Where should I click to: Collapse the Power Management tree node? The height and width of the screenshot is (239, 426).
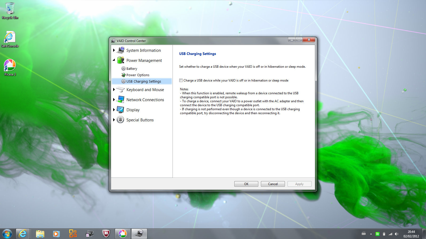(x=114, y=60)
